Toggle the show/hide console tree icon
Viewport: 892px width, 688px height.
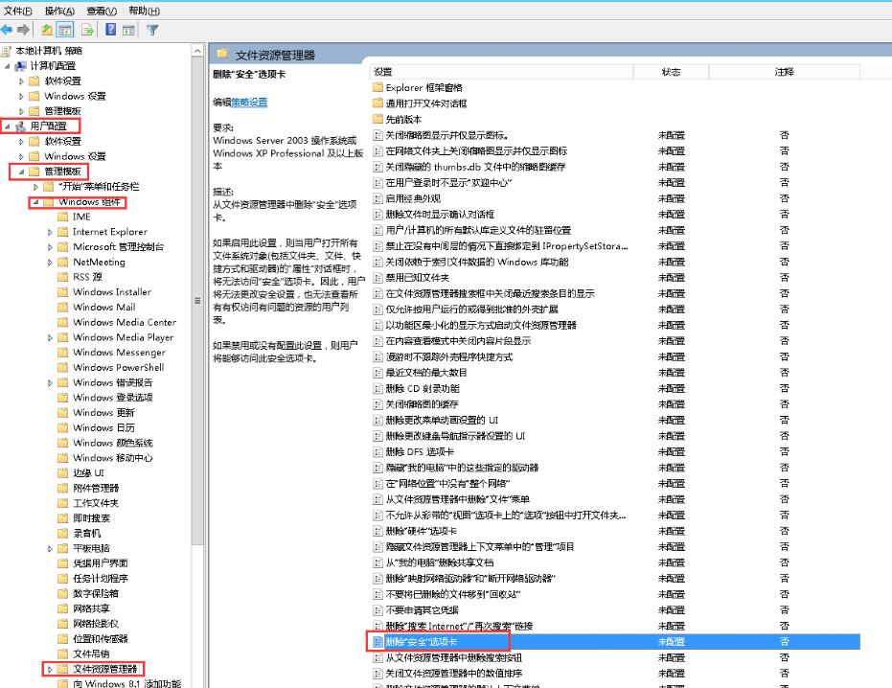(x=65, y=30)
